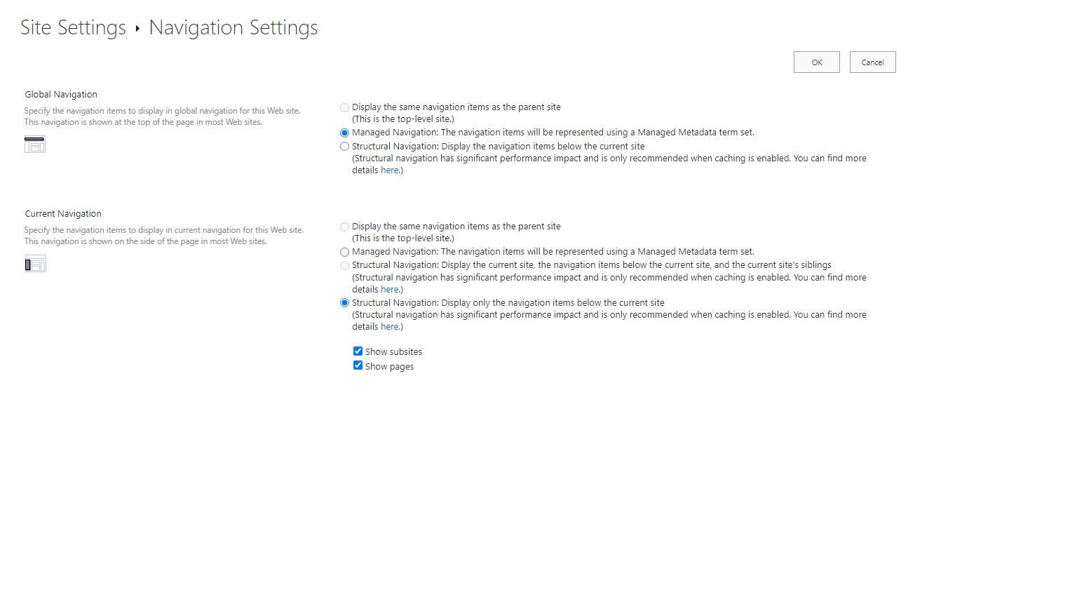1077x606 pixels.
Task: Open the first 'here' link under Current Navigation
Action: [389, 289]
